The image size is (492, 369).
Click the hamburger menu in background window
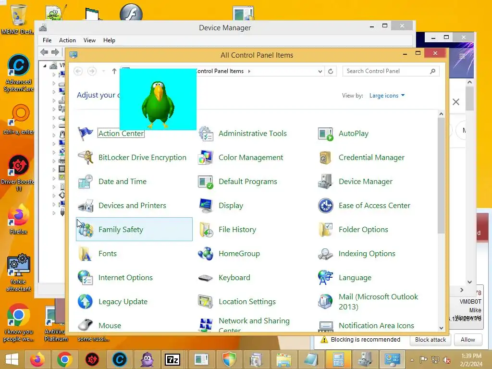click(462, 57)
